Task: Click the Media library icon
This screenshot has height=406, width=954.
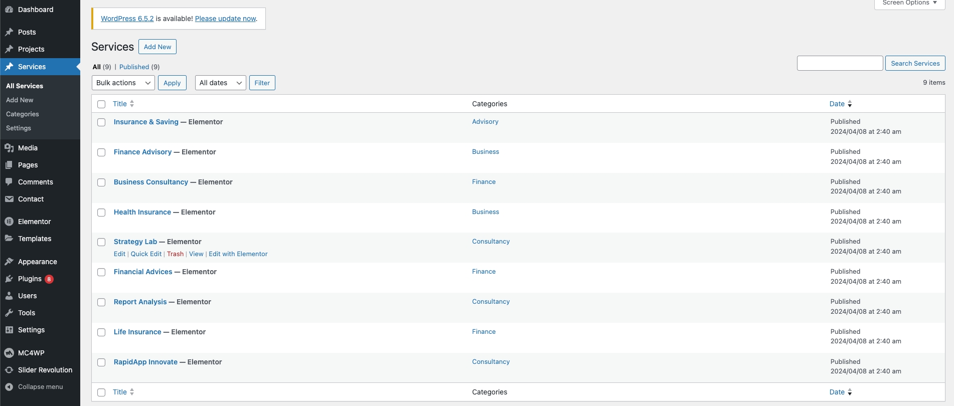Action: 9,148
